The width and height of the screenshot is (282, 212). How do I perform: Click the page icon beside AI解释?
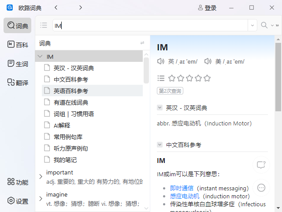(x=47, y=125)
